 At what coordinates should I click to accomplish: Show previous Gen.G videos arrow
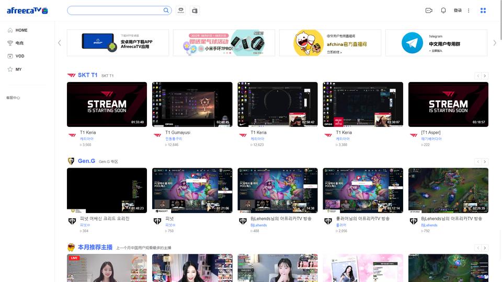click(478, 162)
